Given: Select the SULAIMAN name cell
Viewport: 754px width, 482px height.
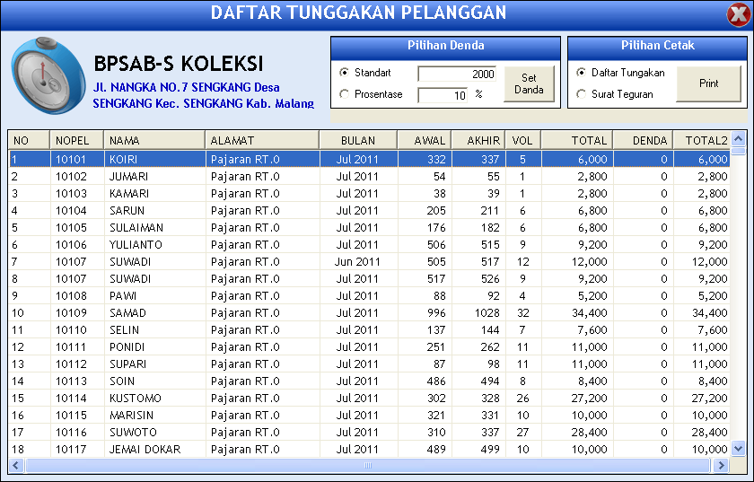Looking at the screenshot, I should click(154, 227).
